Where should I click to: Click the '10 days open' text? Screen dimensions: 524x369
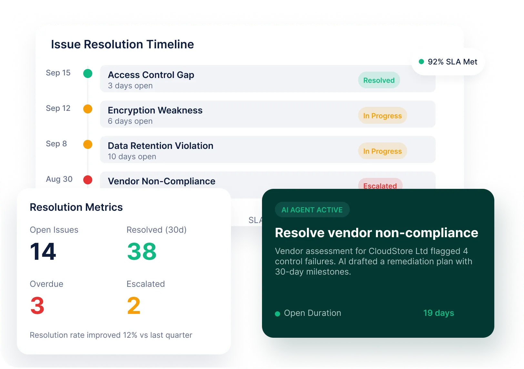[x=132, y=157]
